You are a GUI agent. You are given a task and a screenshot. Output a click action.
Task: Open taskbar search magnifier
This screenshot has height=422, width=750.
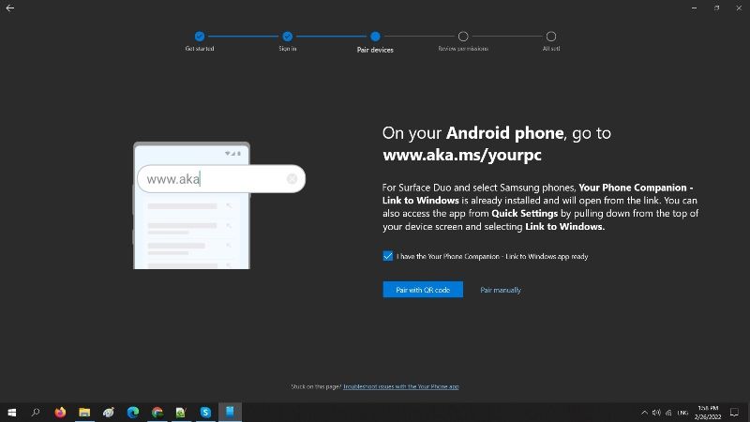coord(36,412)
